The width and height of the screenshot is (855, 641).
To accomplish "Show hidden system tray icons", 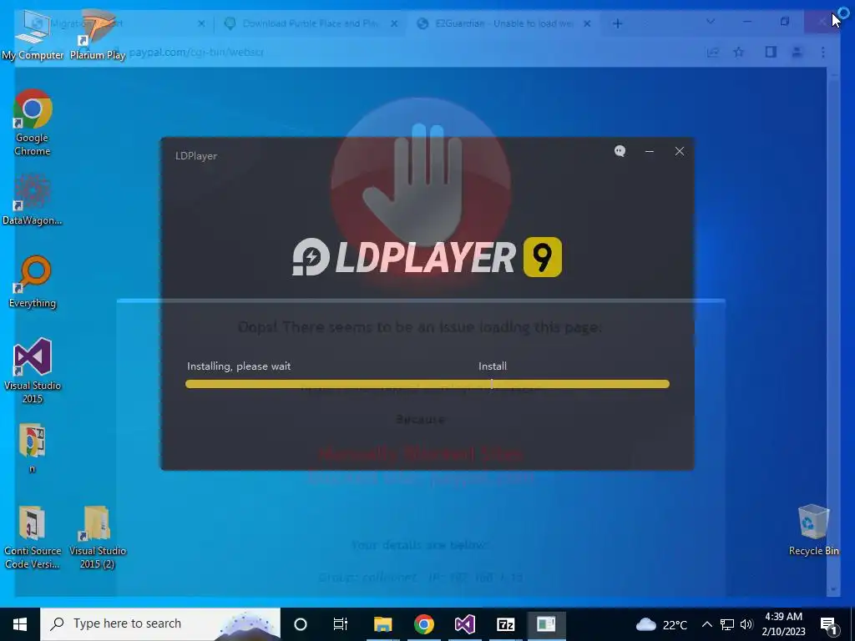I will pos(706,624).
